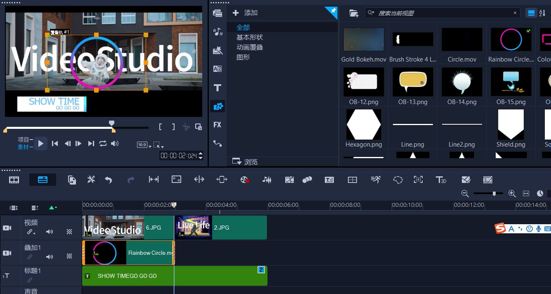The width and height of the screenshot is (551, 294).
Task: Open the FX filter library
Action: tap(218, 125)
